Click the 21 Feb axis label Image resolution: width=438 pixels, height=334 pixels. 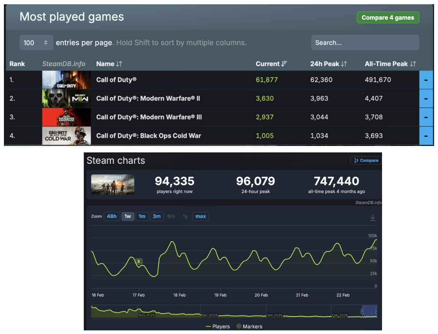tap(302, 295)
